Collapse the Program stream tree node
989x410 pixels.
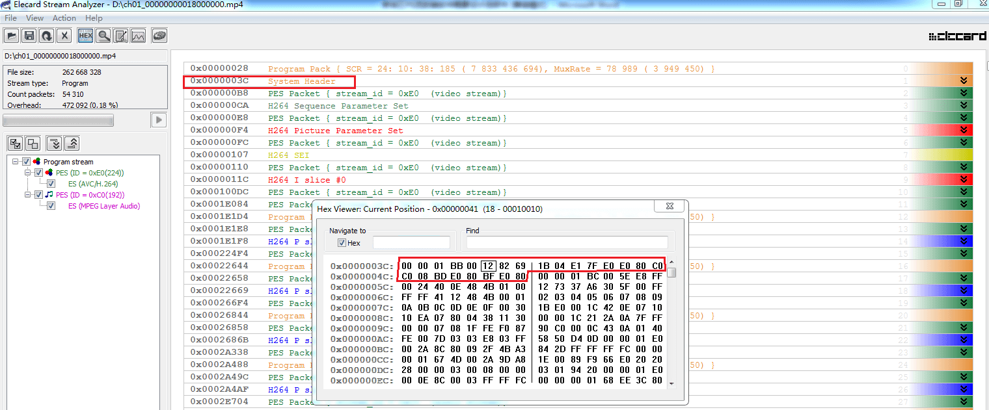coord(16,162)
